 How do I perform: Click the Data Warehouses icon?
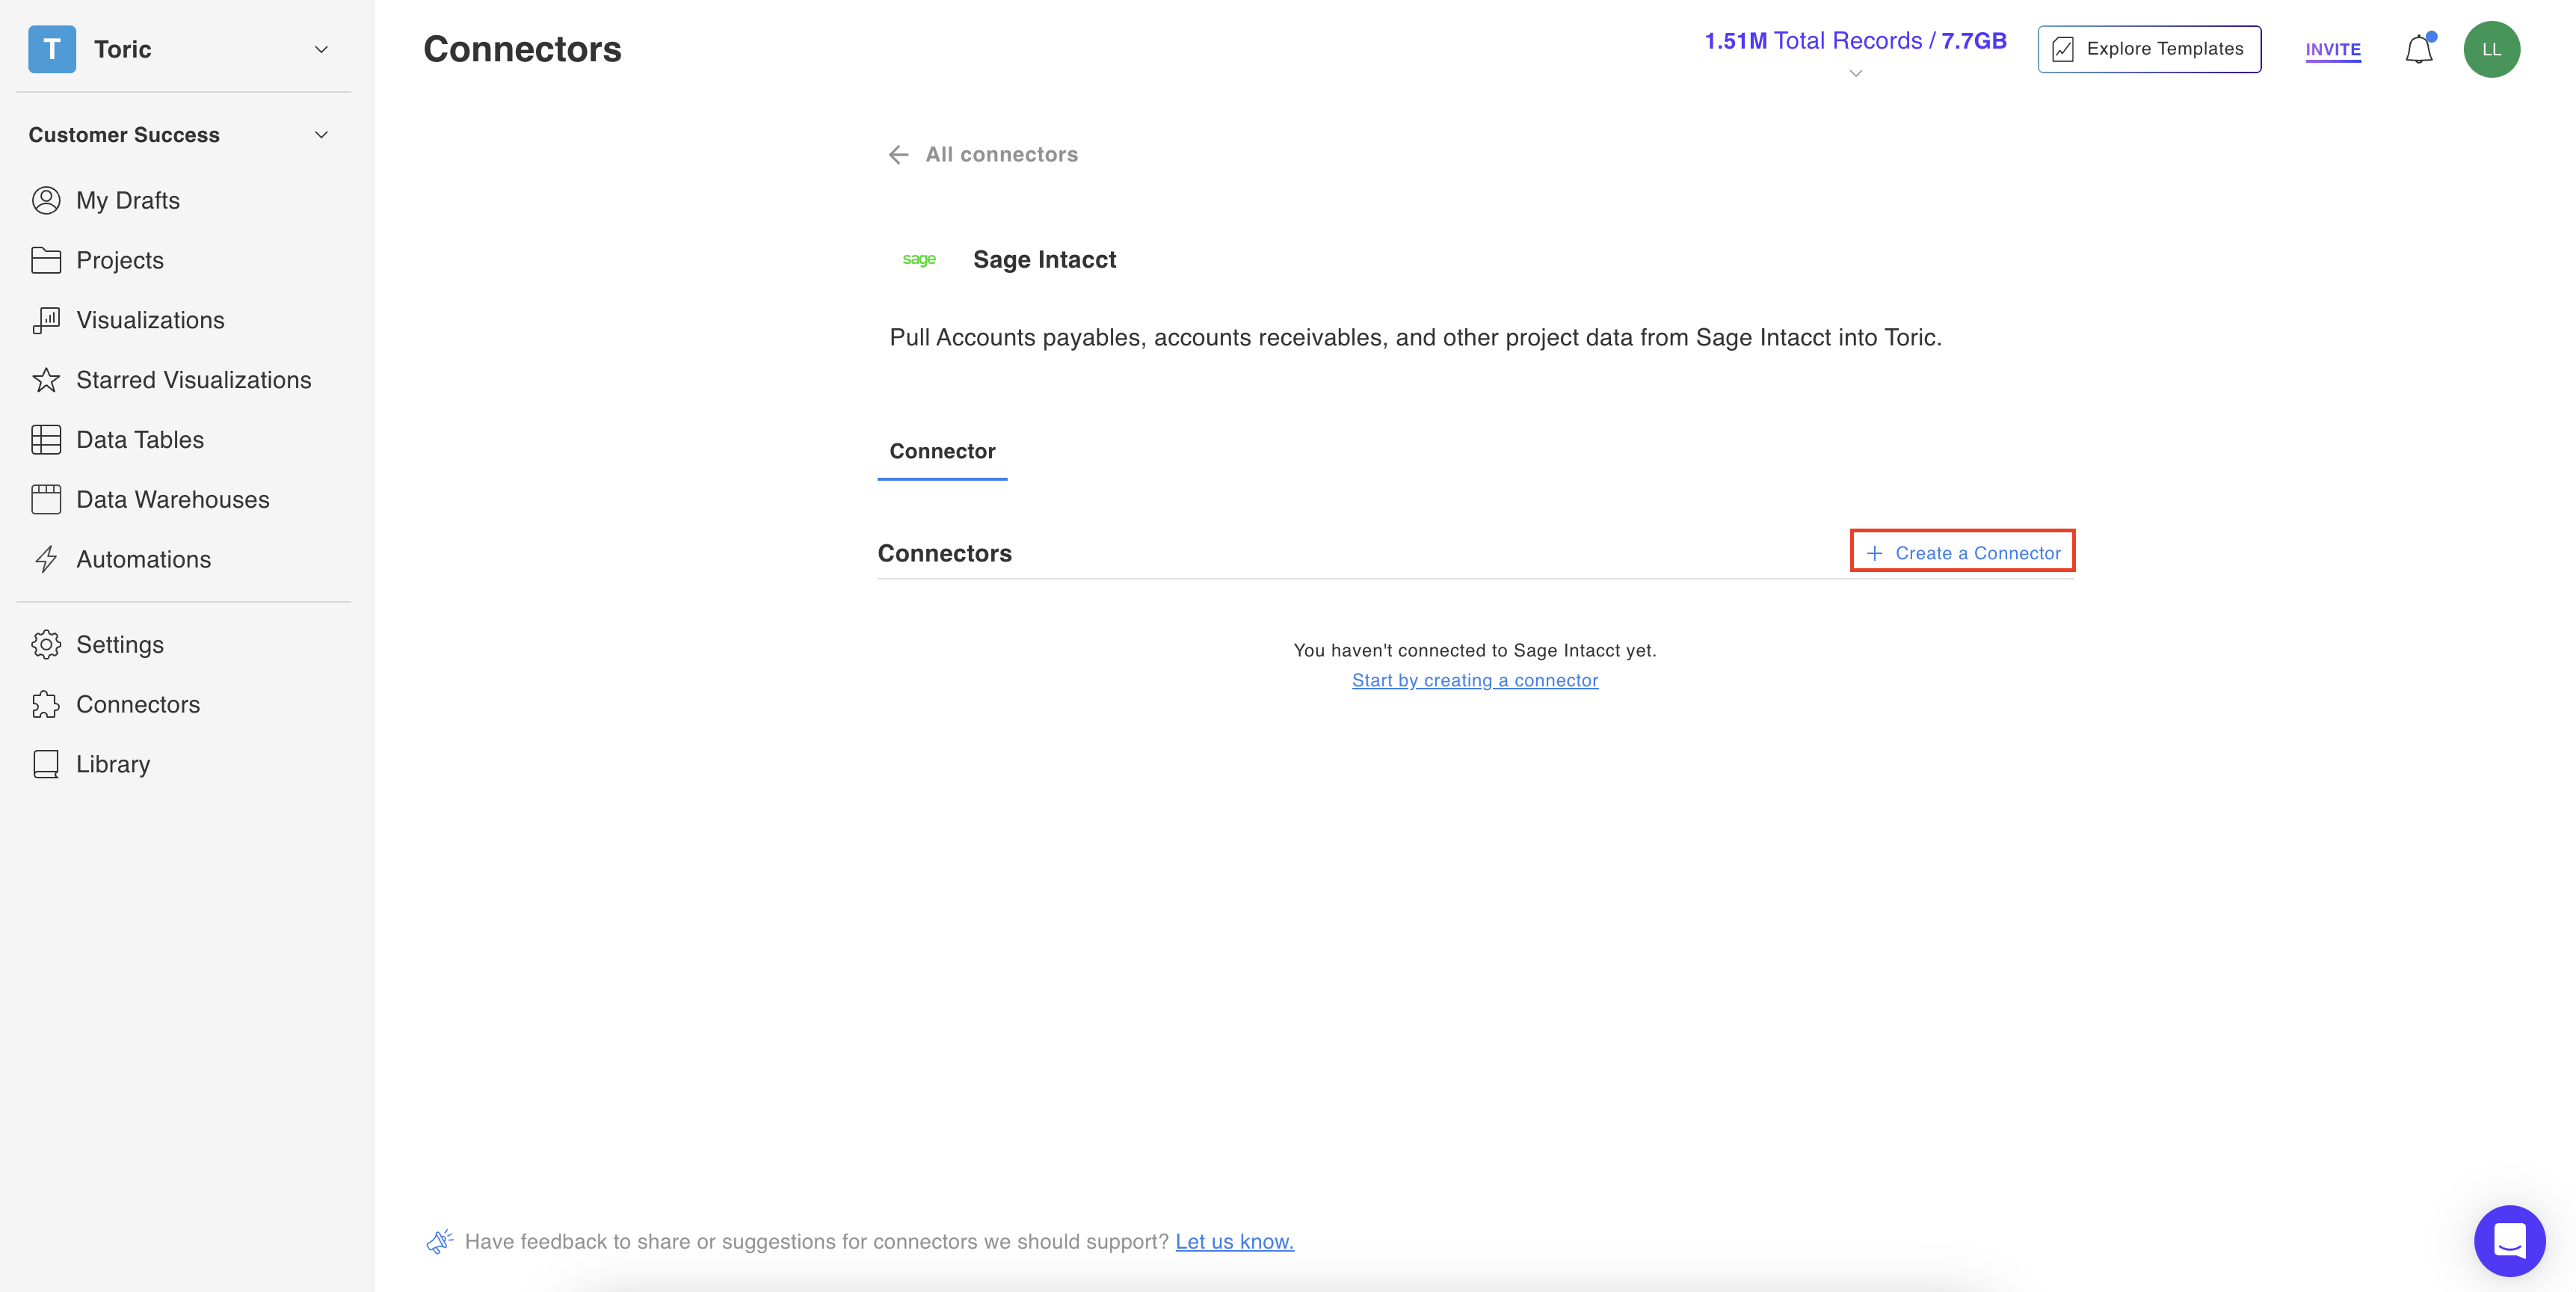pos(46,500)
